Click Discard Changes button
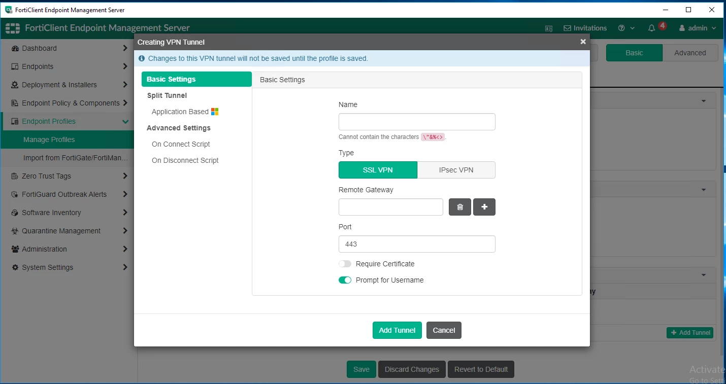 pos(412,369)
